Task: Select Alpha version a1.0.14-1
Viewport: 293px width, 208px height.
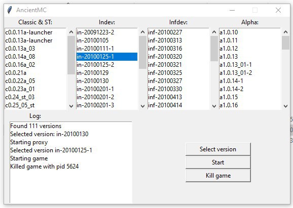Action: (x=250, y=81)
